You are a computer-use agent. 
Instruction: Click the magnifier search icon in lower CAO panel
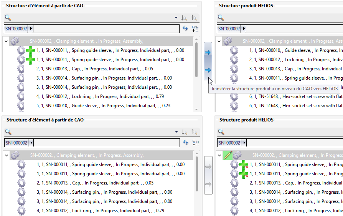[x=8, y=132]
